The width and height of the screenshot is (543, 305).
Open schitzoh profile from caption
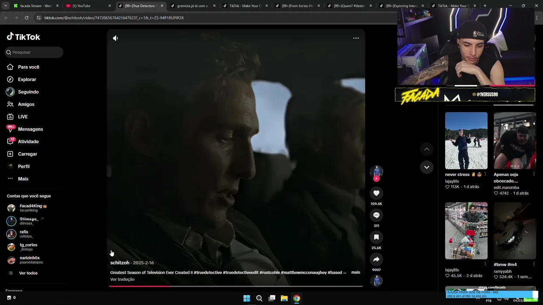(x=120, y=263)
